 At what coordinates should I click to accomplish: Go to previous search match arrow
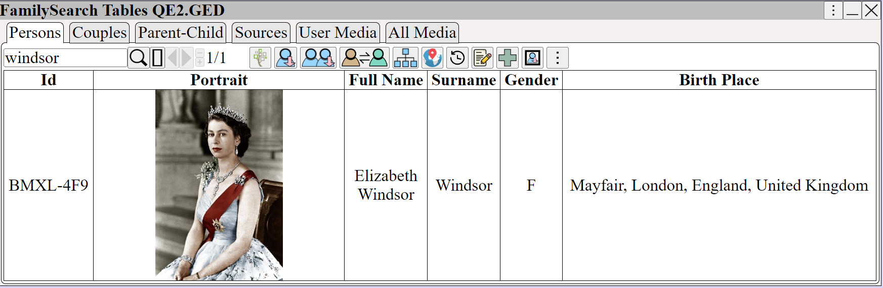172,57
